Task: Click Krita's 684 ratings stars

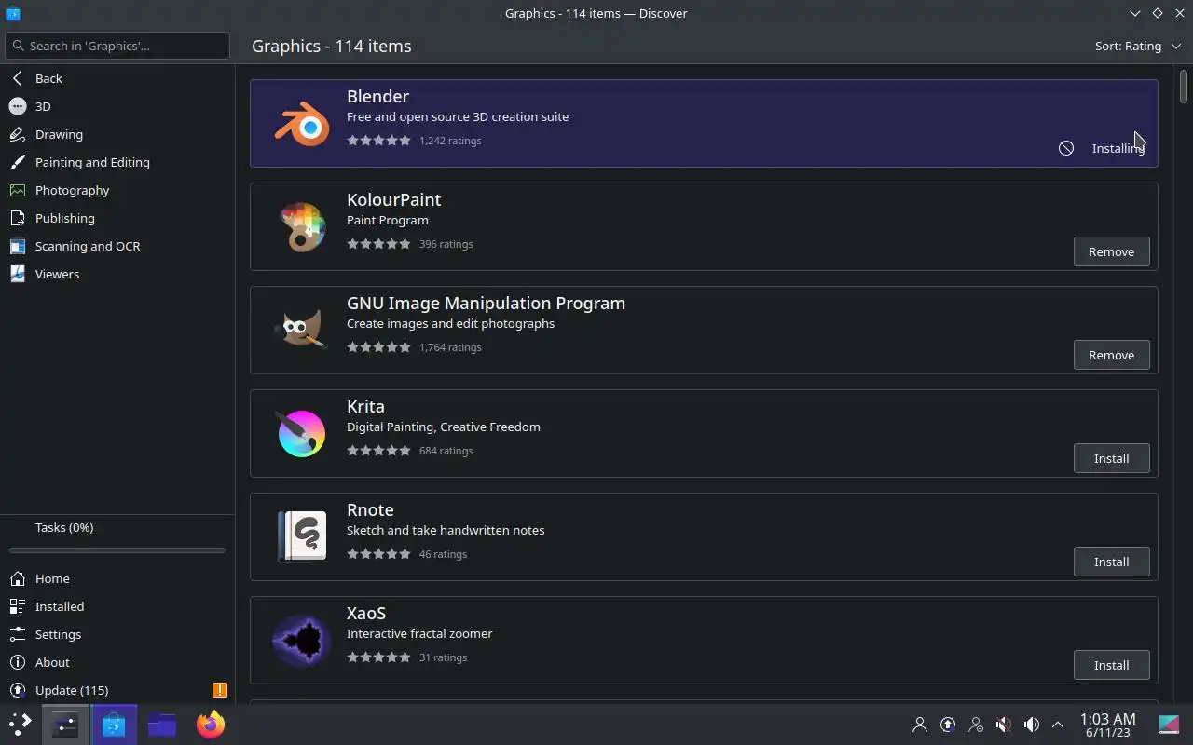Action: tap(378, 451)
